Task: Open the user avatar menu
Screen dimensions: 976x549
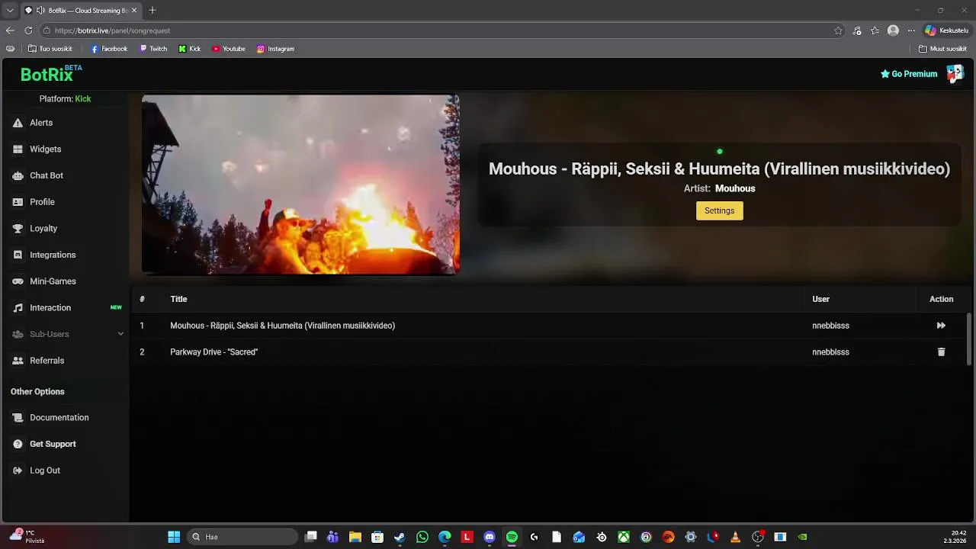Action: (955, 73)
